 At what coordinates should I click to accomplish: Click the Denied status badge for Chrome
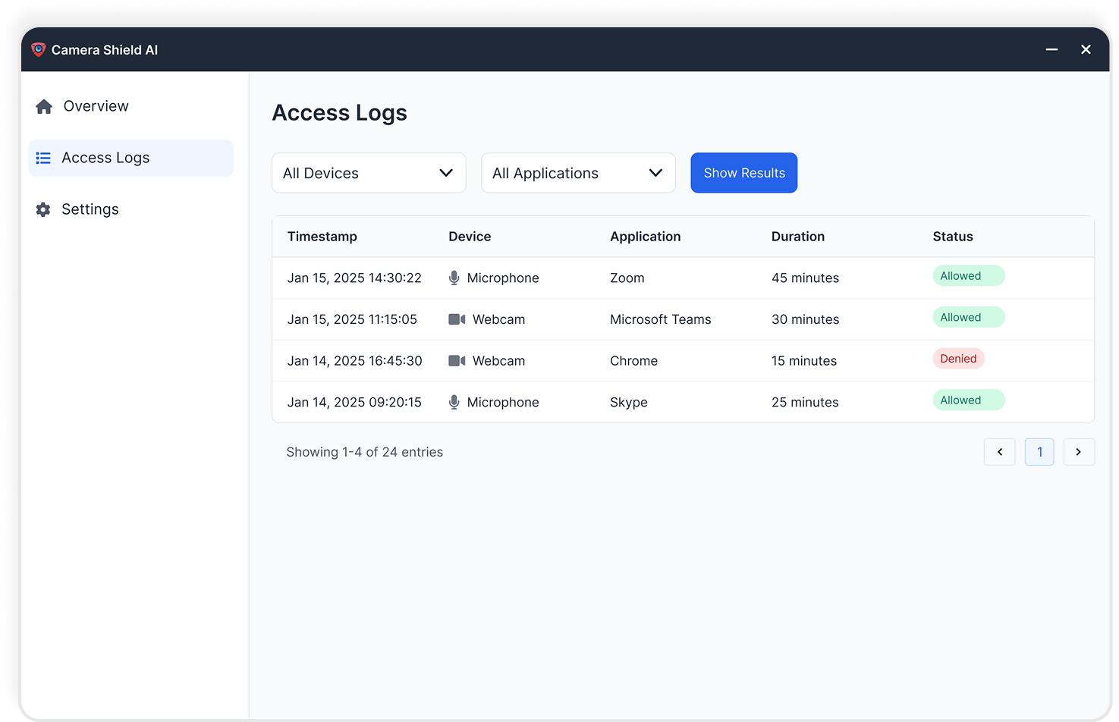click(958, 358)
